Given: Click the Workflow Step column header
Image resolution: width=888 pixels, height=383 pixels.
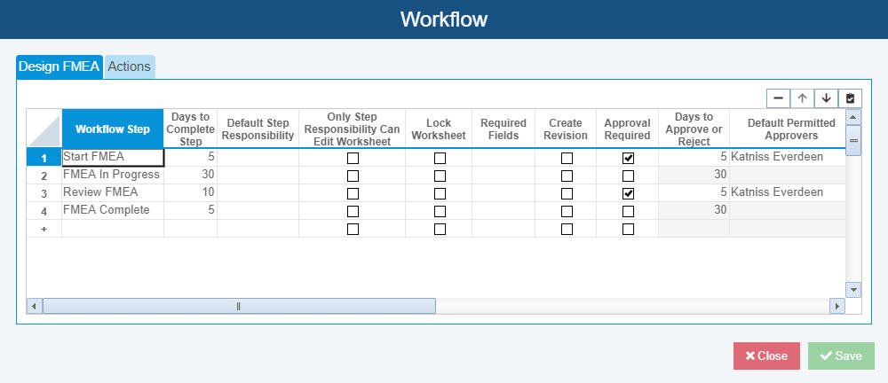Looking at the screenshot, I should (113, 129).
